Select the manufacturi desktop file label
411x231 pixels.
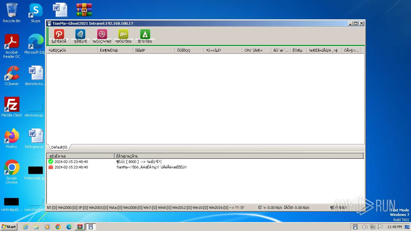(x=35, y=210)
